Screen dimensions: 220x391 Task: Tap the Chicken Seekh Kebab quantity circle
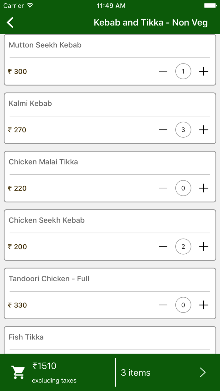(x=183, y=247)
